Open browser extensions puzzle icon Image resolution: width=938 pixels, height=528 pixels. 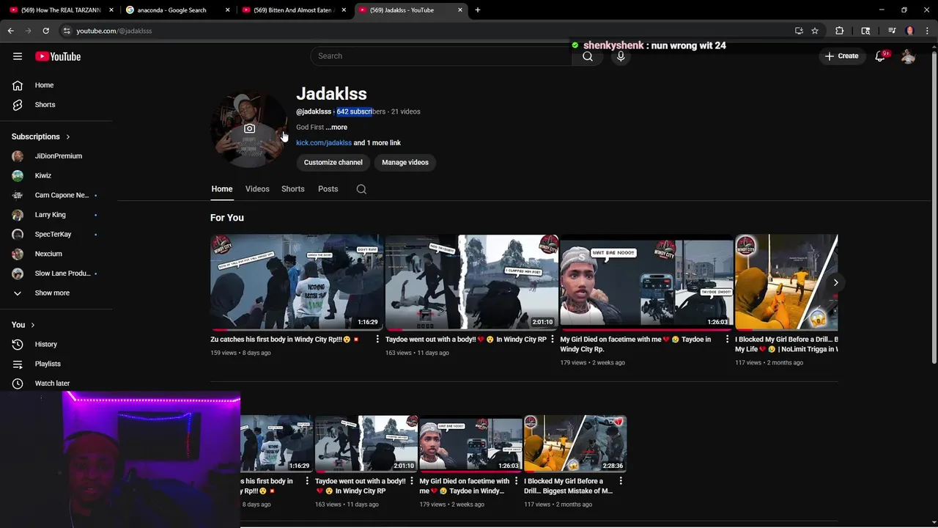840,31
